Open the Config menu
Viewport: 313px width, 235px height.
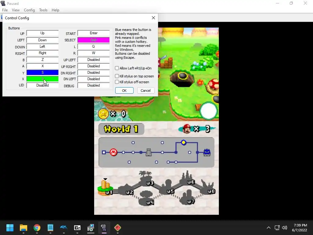point(29,10)
